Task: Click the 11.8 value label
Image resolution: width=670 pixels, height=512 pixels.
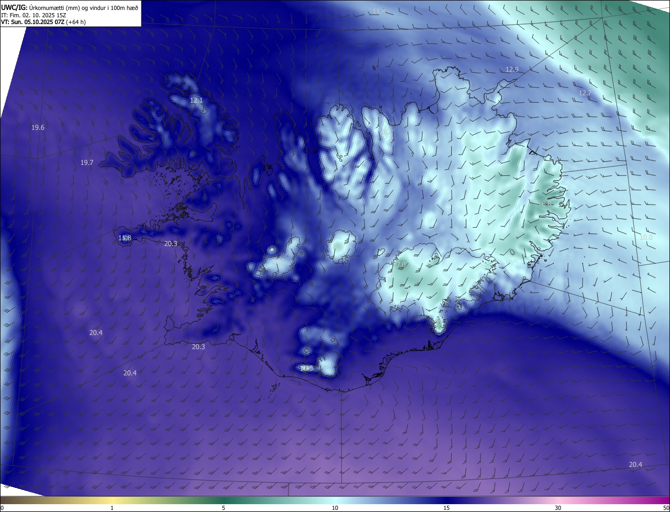Action: [125, 238]
